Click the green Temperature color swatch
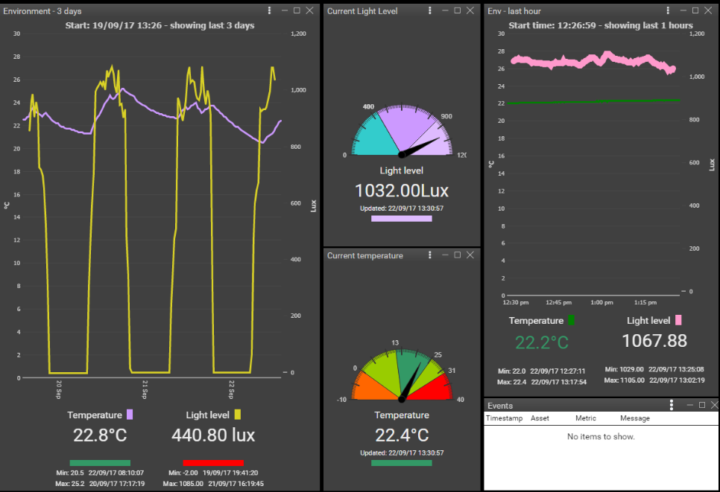Image resolution: width=720 pixels, height=492 pixels. [569, 320]
